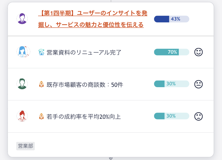Image resolution: width=222 pixels, height=160 pixels.
Task: Select the 若手の成約率を平均20%向上 key result
Action: [84, 117]
